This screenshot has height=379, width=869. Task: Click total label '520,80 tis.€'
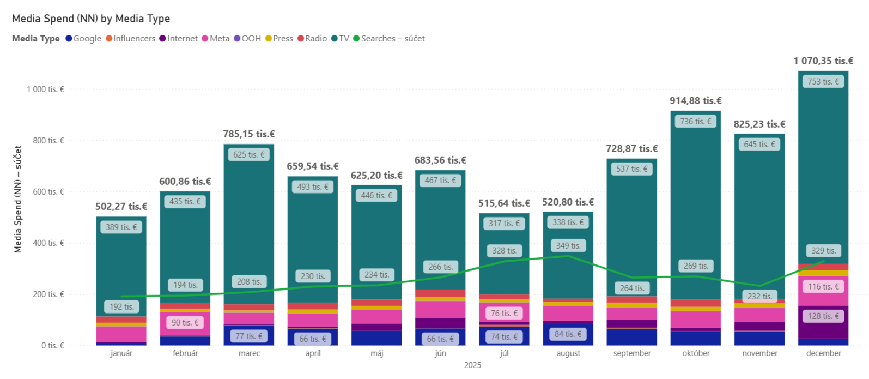(x=568, y=202)
